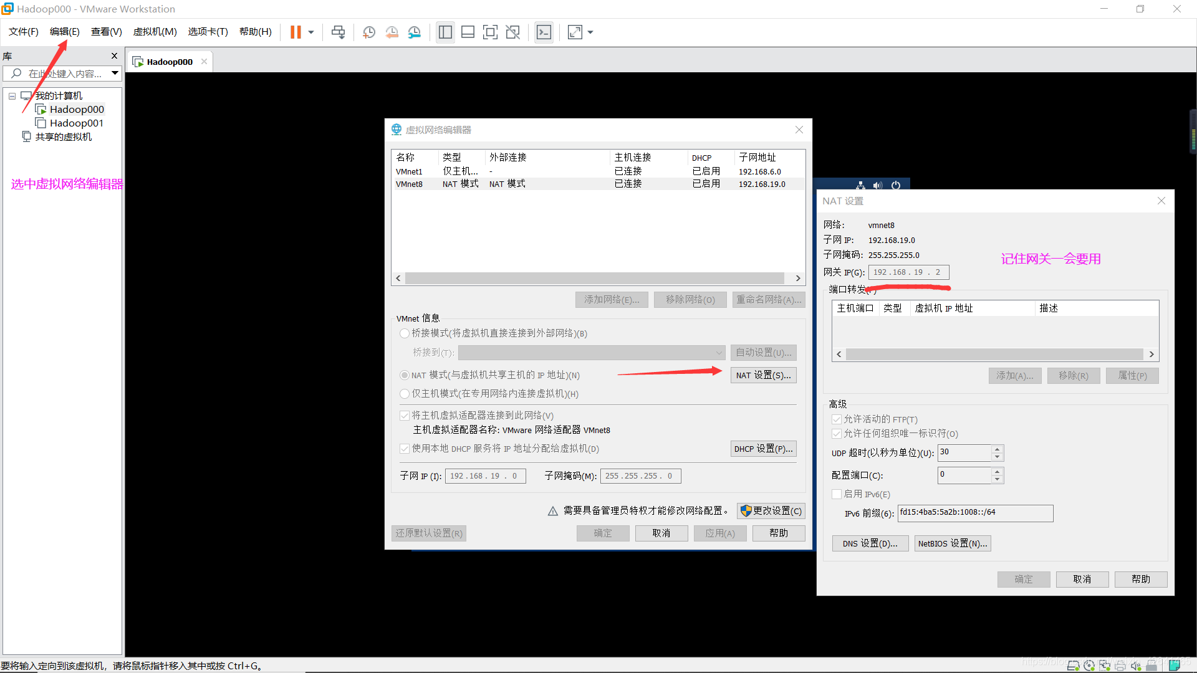
Task: Select the bridged mode radio button
Action: (405, 333)
